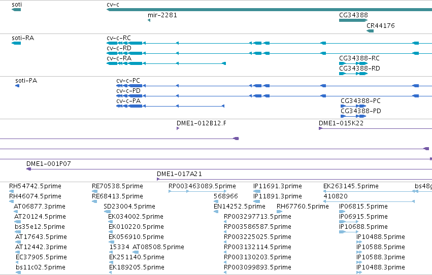Click the SD23004.5prime EST

[107, 212]
